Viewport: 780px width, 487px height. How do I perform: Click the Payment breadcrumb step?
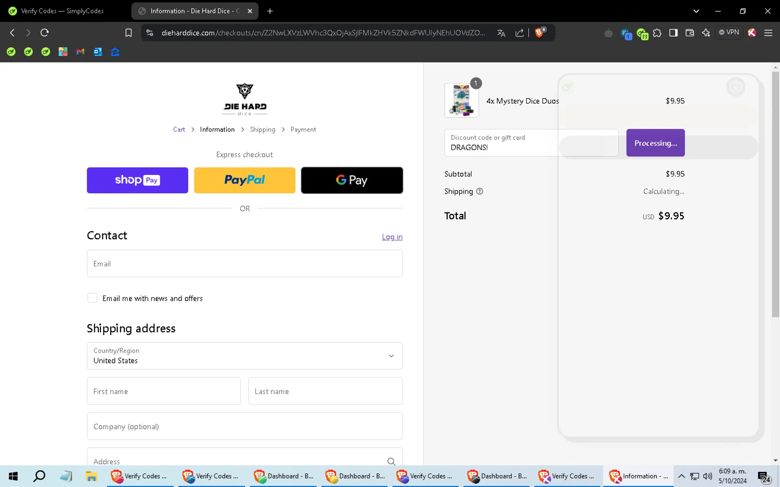(x=303, y=130)
